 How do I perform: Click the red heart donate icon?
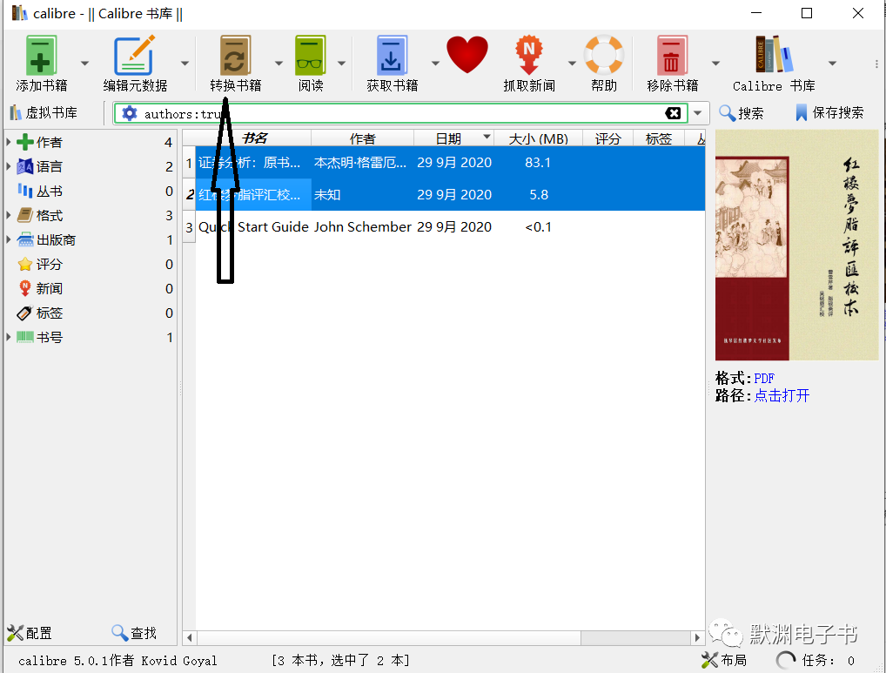467,55
